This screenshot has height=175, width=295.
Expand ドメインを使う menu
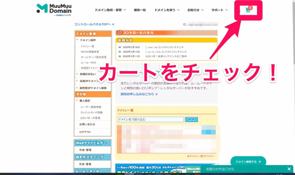pyautogui.click(x=167, y=10)
